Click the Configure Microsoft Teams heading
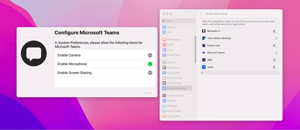The height and width of the screenshot is (130, 300). (87, 33)
